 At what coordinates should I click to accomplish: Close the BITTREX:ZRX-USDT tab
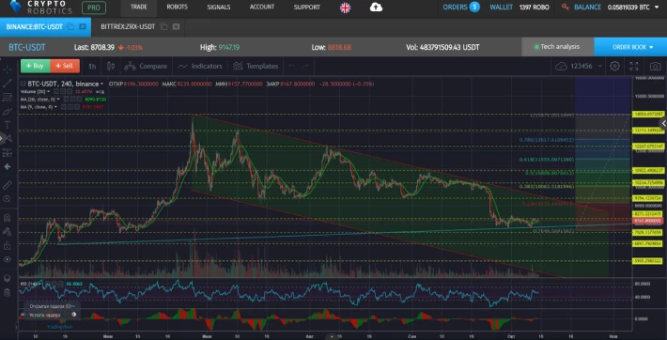pos(176,26)
